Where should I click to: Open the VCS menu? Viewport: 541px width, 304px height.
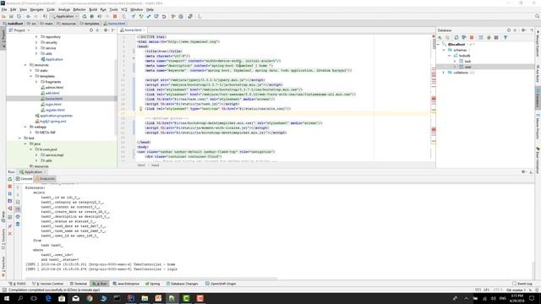124,9
